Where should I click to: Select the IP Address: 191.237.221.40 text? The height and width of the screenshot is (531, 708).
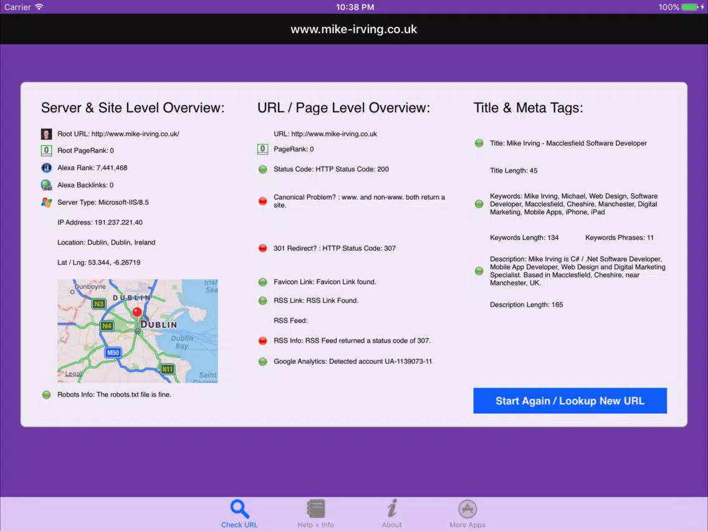pos(100,222)
